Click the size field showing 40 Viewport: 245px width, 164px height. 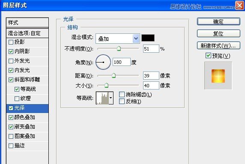pyautogui.click(x=151, y=86)
